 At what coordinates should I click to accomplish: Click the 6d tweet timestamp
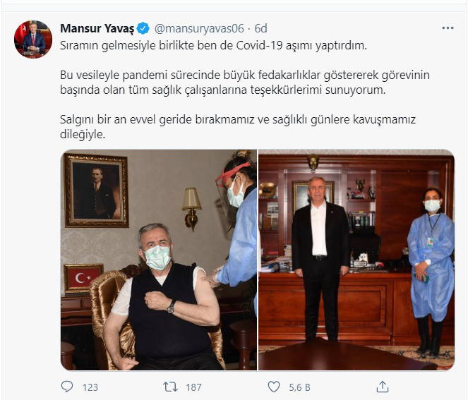pos(260,29)
